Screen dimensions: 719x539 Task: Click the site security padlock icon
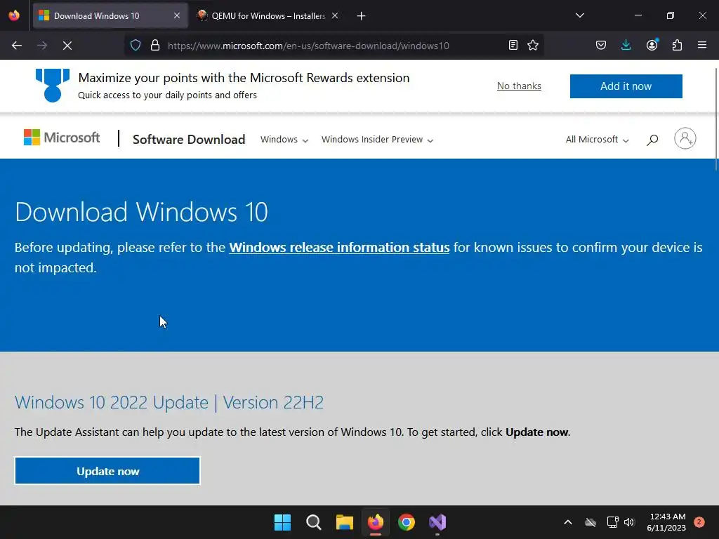(x=155, y=45)
